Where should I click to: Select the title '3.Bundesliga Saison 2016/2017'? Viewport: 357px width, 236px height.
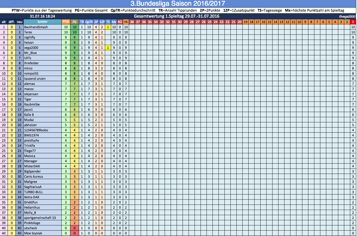point(178,4)
